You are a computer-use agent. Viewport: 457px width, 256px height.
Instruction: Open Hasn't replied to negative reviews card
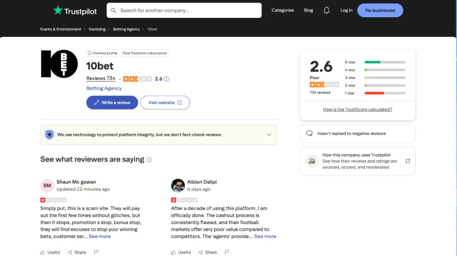357,133
